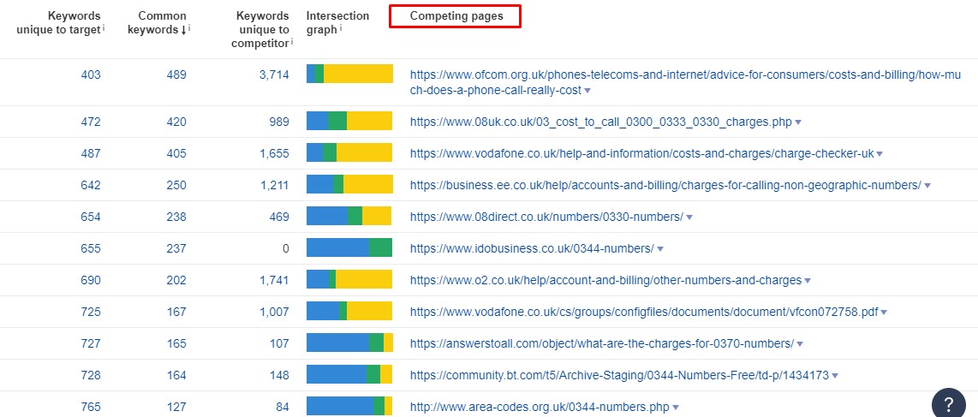
Task: Open the answerstoall.com 0370-numbers link
Action: [602, 343]
